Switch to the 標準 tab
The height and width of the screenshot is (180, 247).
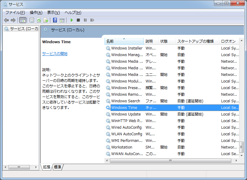(58, 167)
